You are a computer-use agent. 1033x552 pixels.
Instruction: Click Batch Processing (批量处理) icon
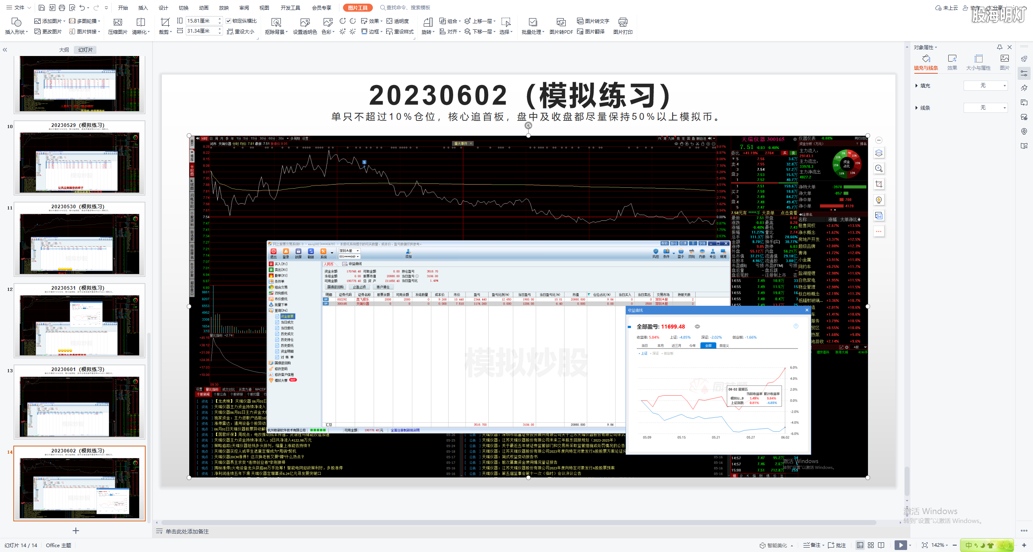tap(533, 26)
